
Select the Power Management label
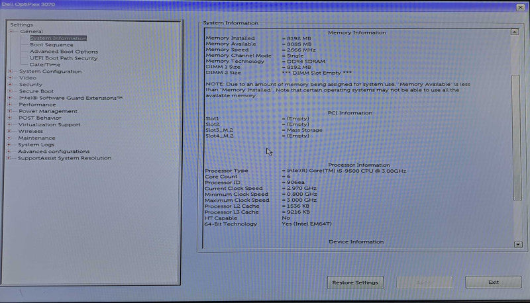pyautogui.click(x=48, y=111)
